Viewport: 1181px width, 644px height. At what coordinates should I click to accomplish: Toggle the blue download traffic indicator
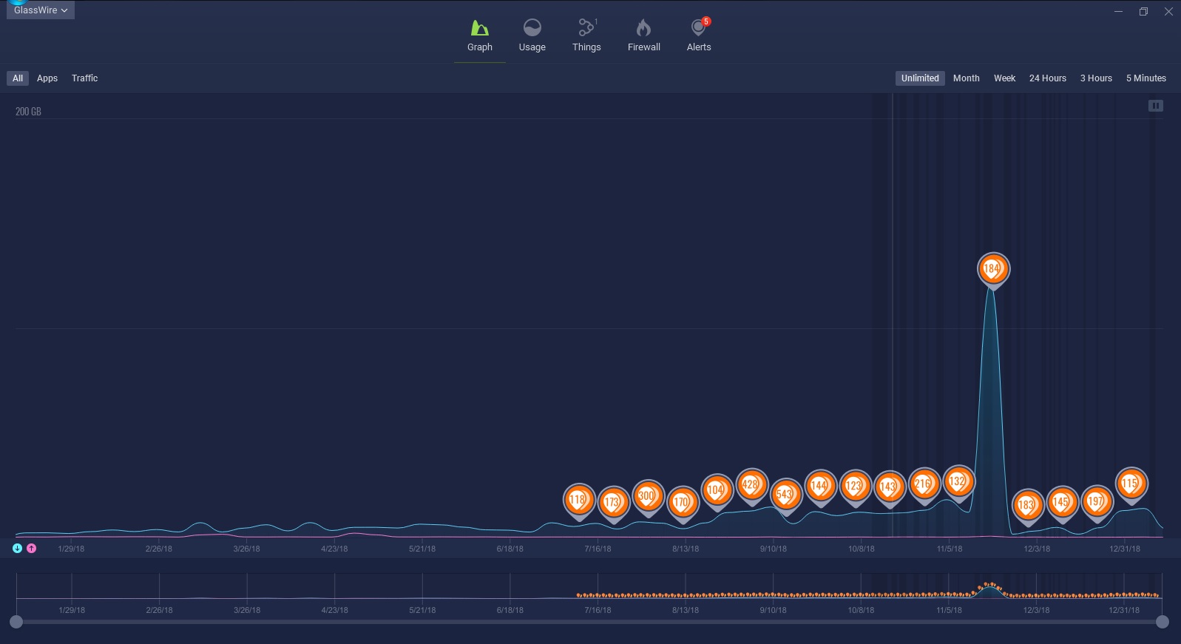[x=18, y=548]
